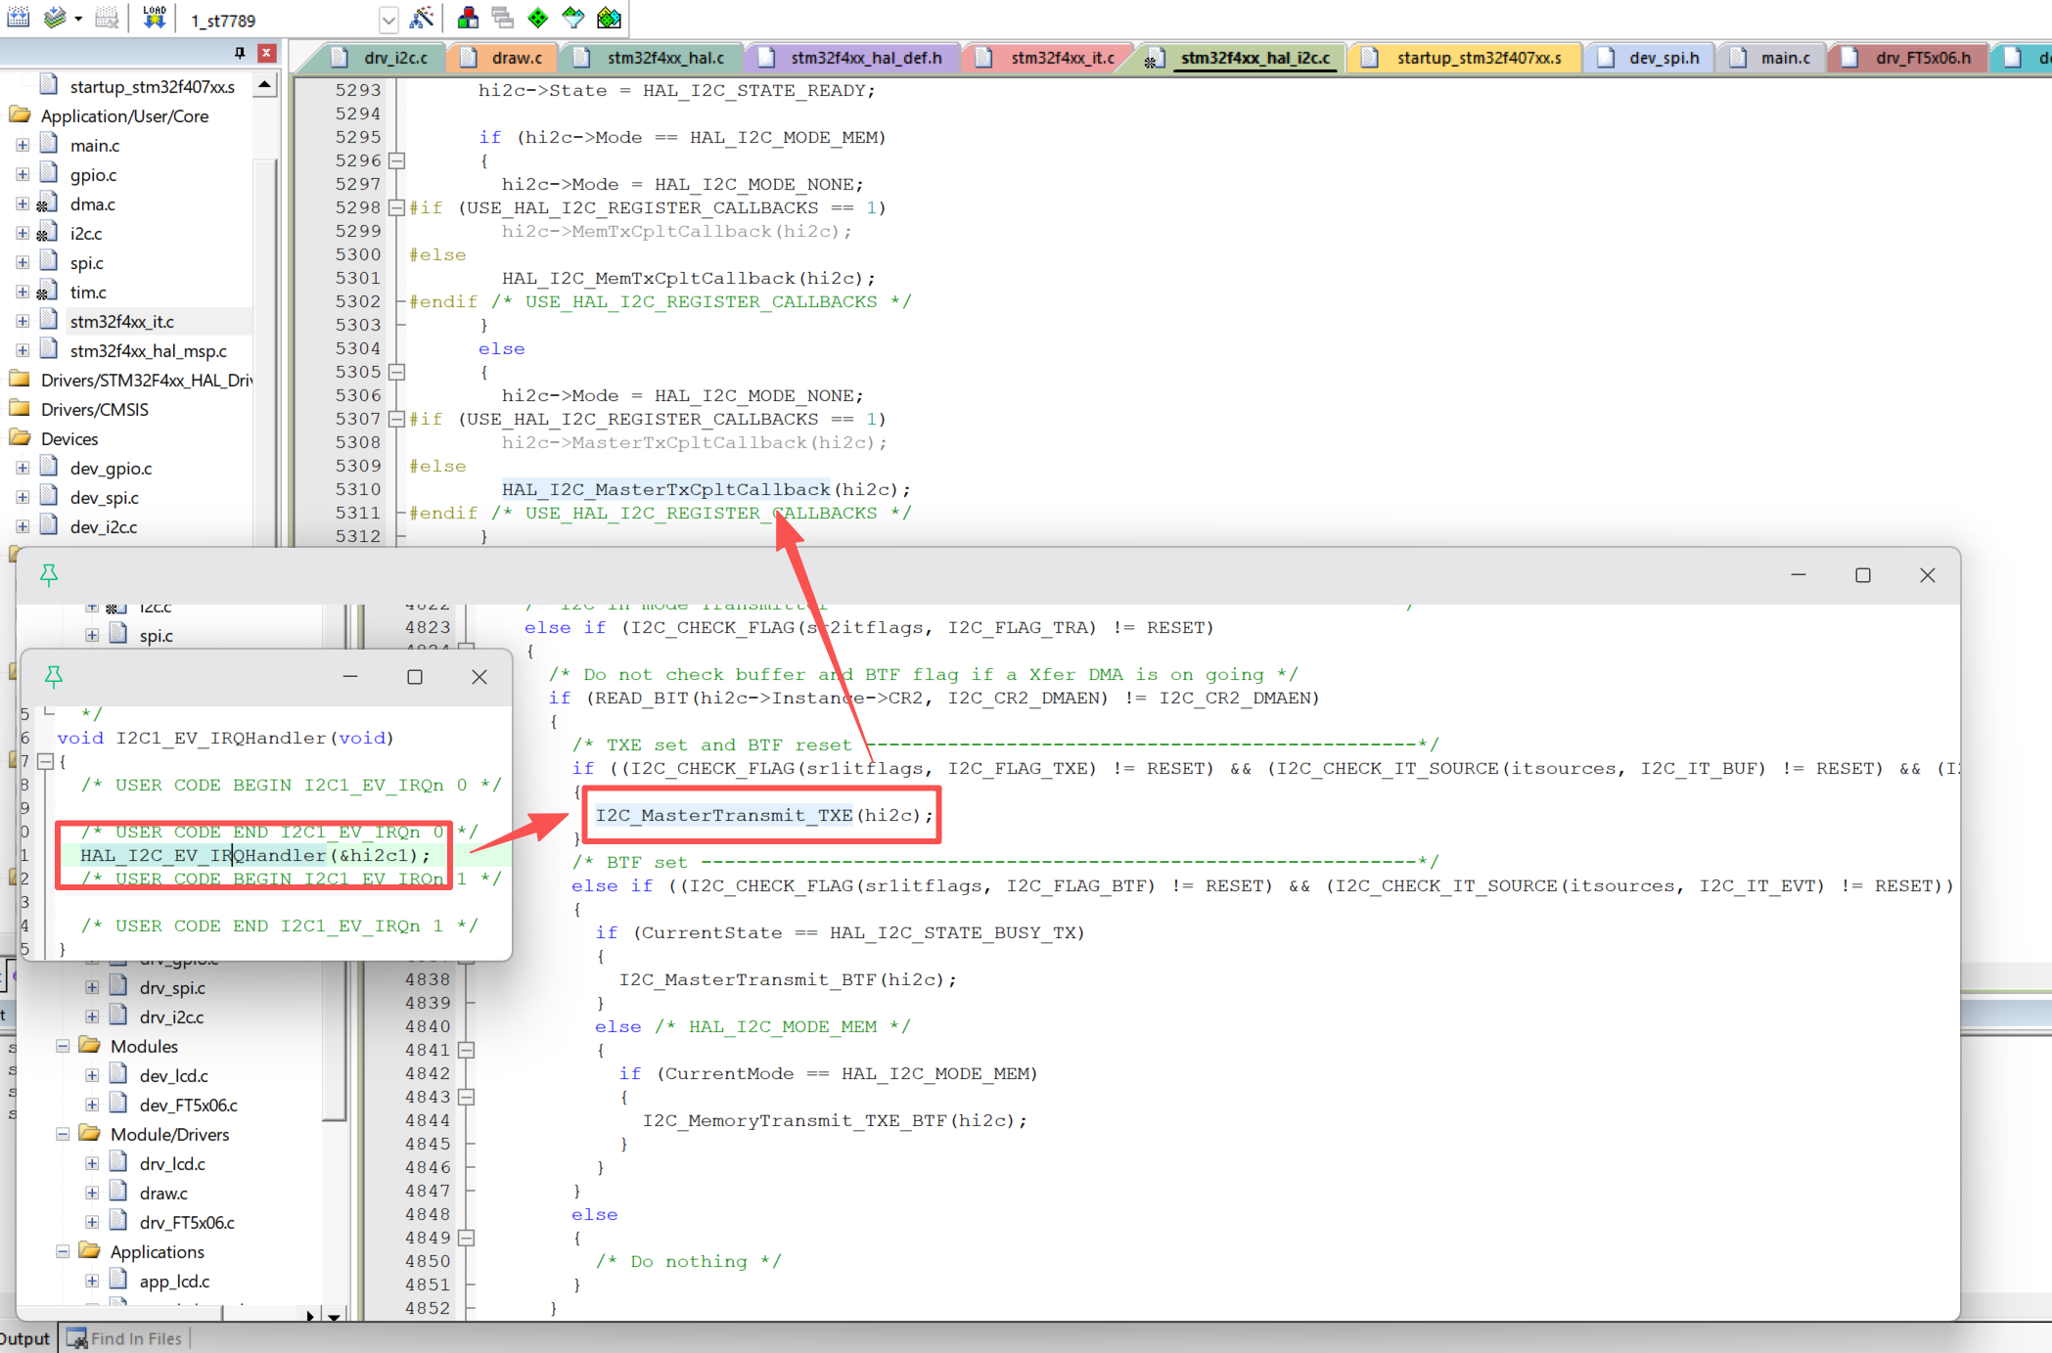Expand dev_FT5x06.c in the floating tree
Image resolution: width=2052 pixels, height=1353 pixels.
point(92,1105)
